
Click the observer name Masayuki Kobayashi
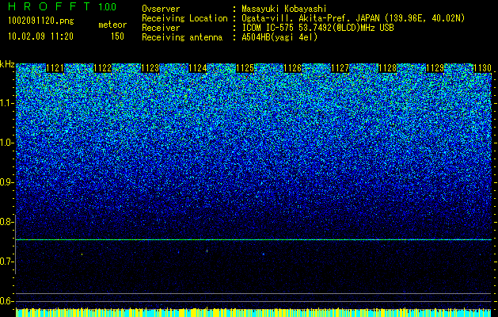[284, 9]
